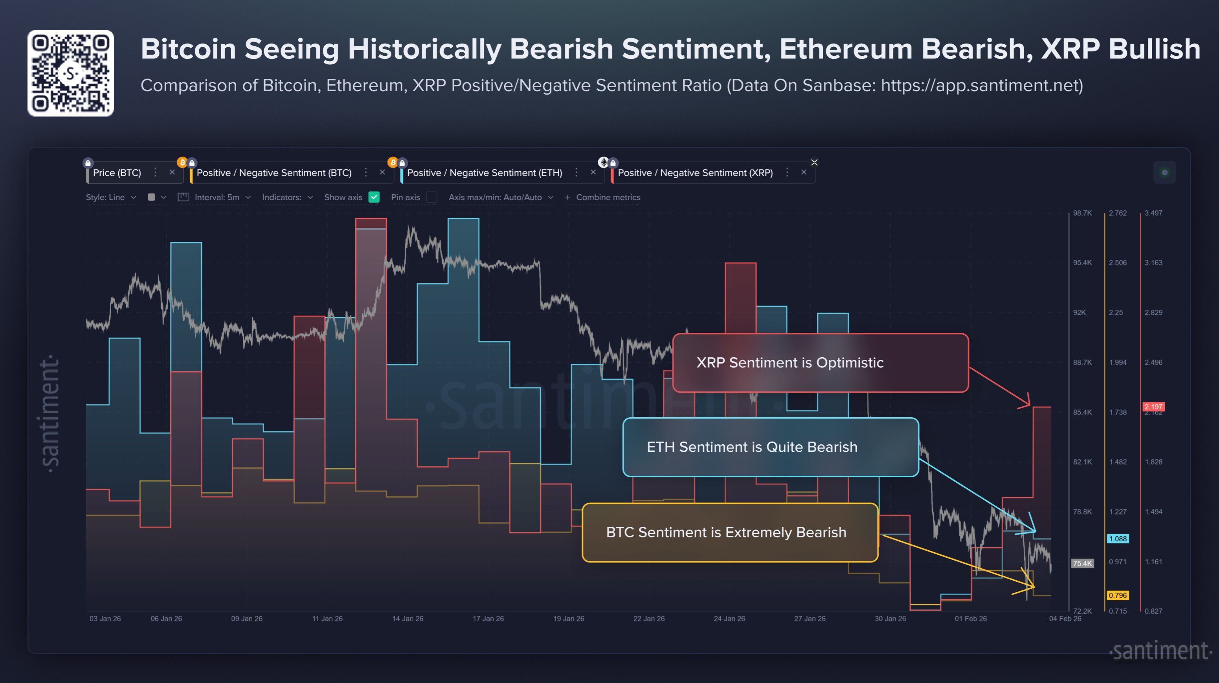Select the Positive / Negative Sentiment (ETH) tab
This screenshot has width=1219, height=683.
point(485,173)
